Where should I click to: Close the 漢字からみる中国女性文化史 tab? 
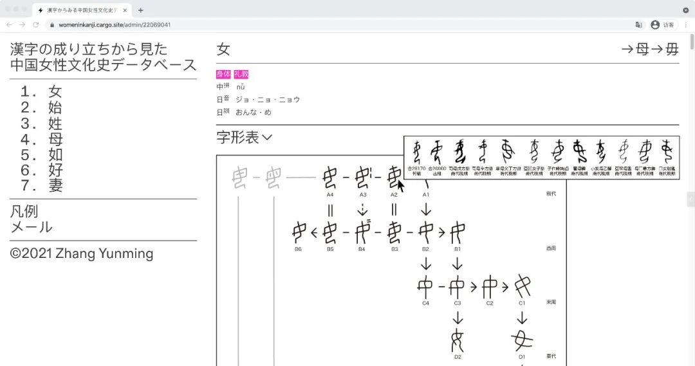[125, 10]
